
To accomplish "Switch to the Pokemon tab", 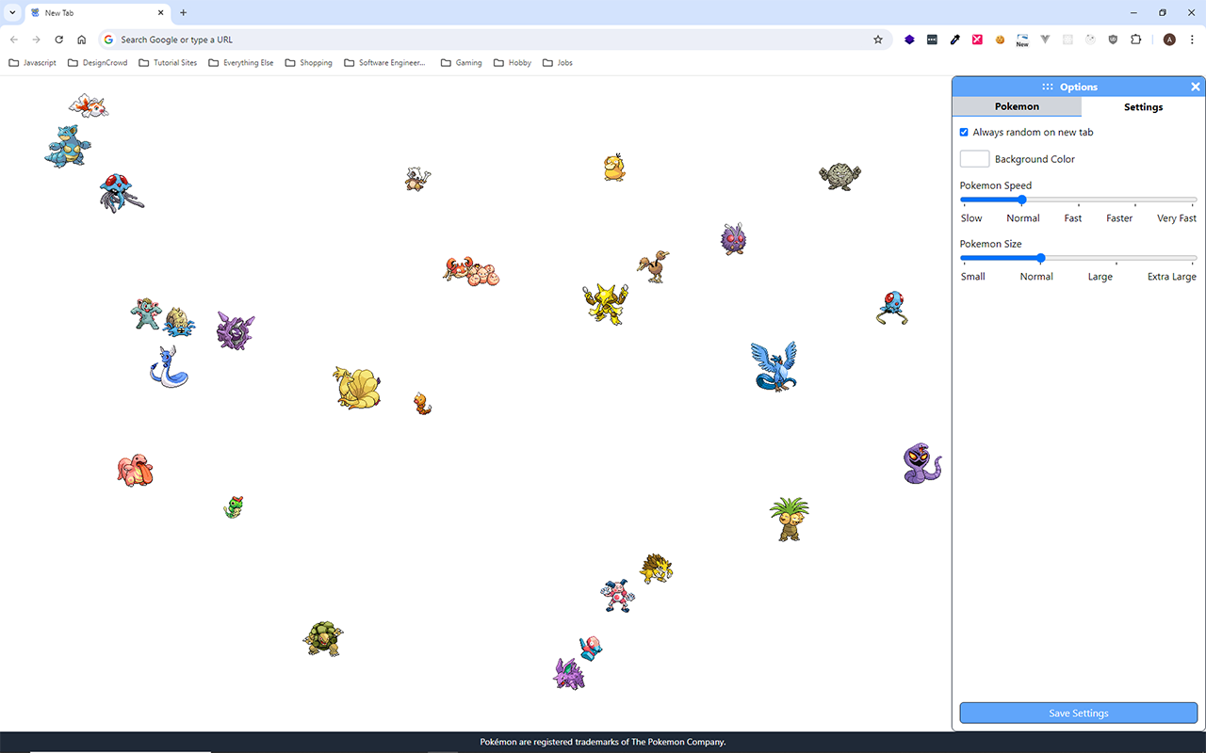I will [x=1017, y=106].
